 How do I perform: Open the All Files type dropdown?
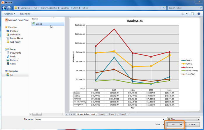pyautogui.click(x=183, y=119)
